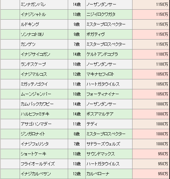Click horse name ランドスケープ
Screen dimensions: 170x179
[x=33, y=64]
